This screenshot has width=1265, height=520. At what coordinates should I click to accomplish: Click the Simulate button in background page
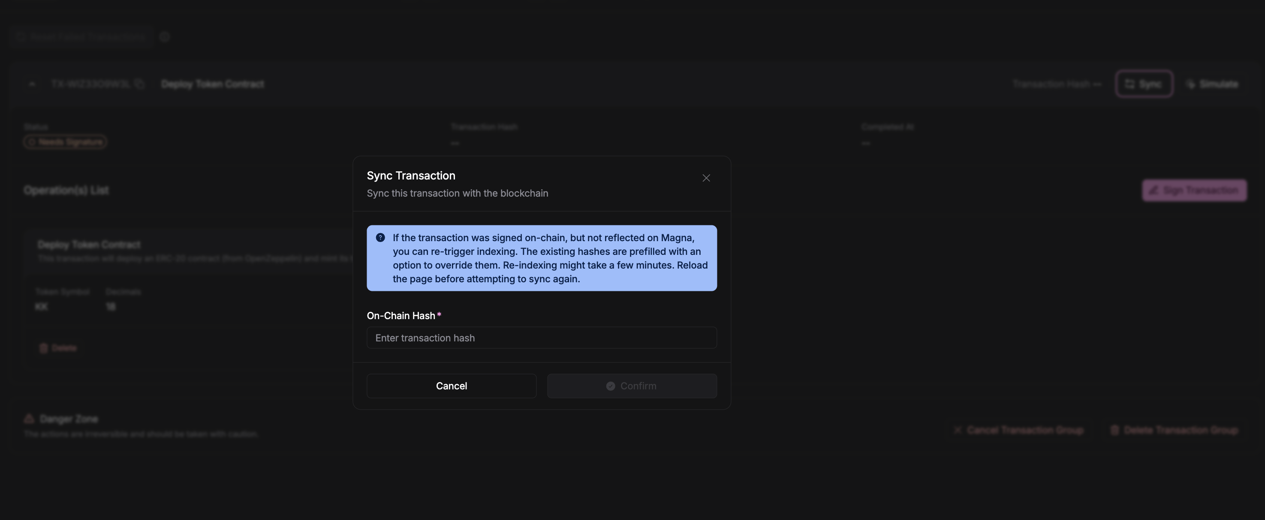tap(1212, 84)
